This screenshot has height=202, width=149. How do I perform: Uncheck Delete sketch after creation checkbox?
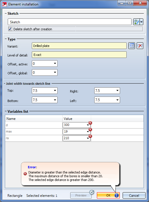10,29
